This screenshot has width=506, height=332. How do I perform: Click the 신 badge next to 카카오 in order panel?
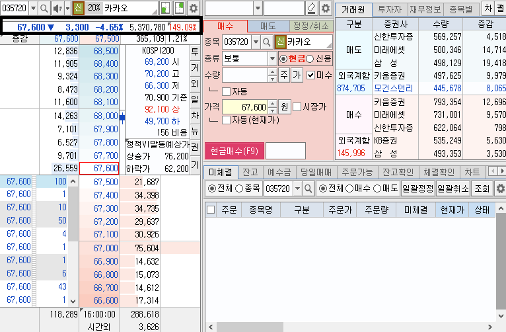pos(281,42)
